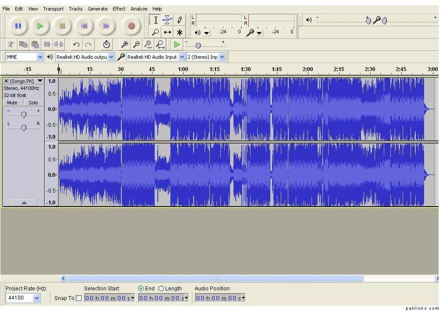Select the Draw pencil tool
The image size is (439, 311).
click(180, 20)
